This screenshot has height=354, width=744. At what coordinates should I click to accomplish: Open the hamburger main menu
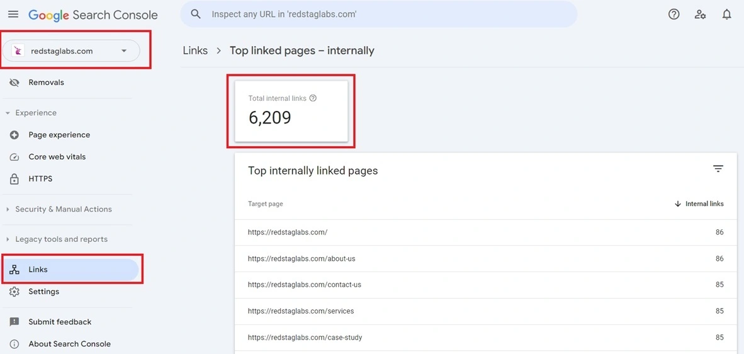13,14
